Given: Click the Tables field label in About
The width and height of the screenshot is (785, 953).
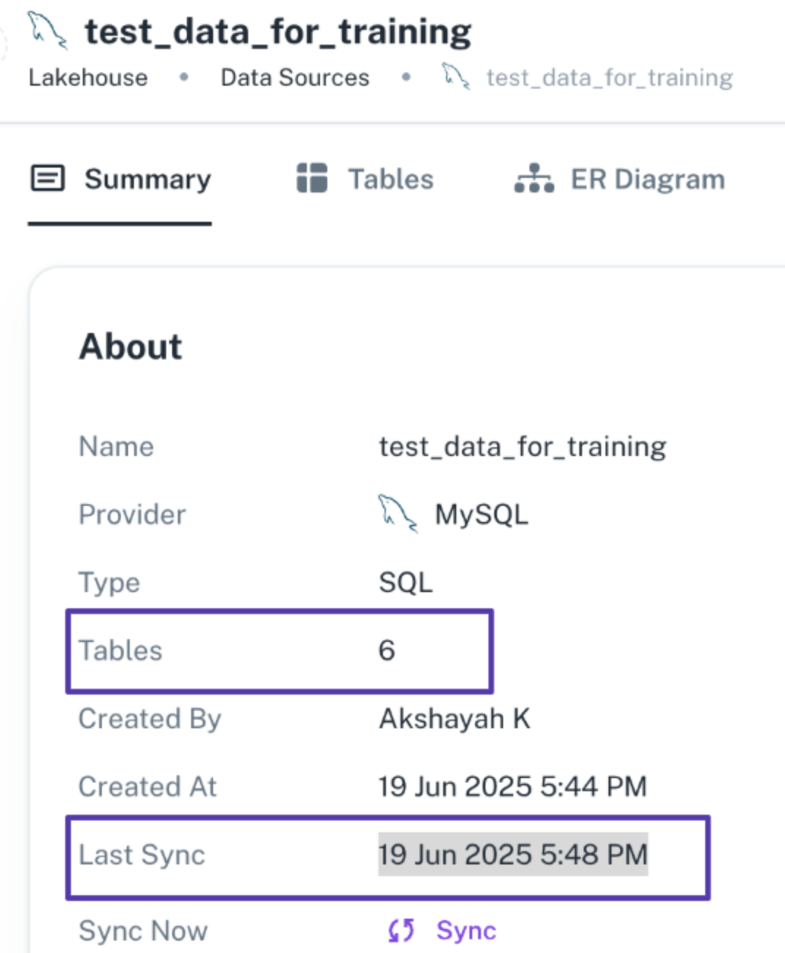Looking at the screenshot, I should (x=121, y=650).
